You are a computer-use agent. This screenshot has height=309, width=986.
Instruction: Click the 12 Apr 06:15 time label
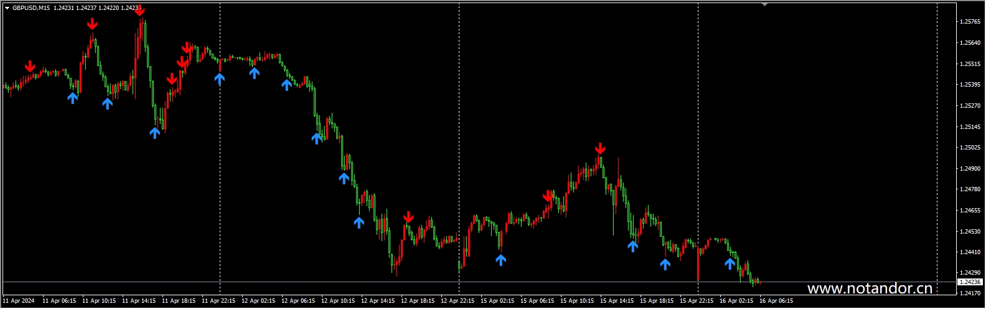pyautogui.click(x=298, y=301)
